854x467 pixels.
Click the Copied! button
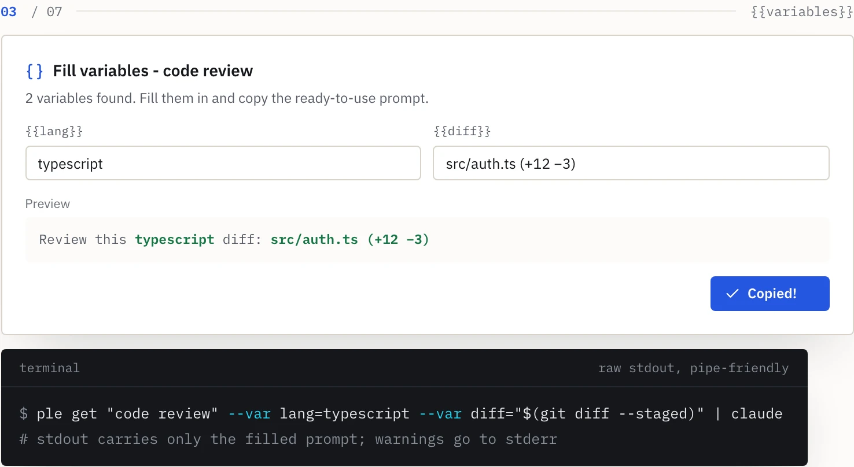tap(770, 294)
